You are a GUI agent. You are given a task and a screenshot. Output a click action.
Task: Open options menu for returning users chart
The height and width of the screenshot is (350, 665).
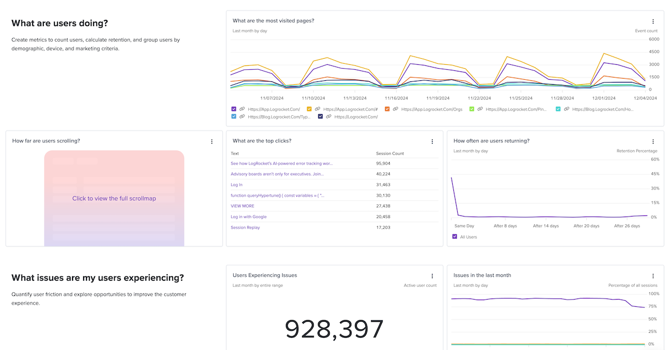[x=653, y=142]
